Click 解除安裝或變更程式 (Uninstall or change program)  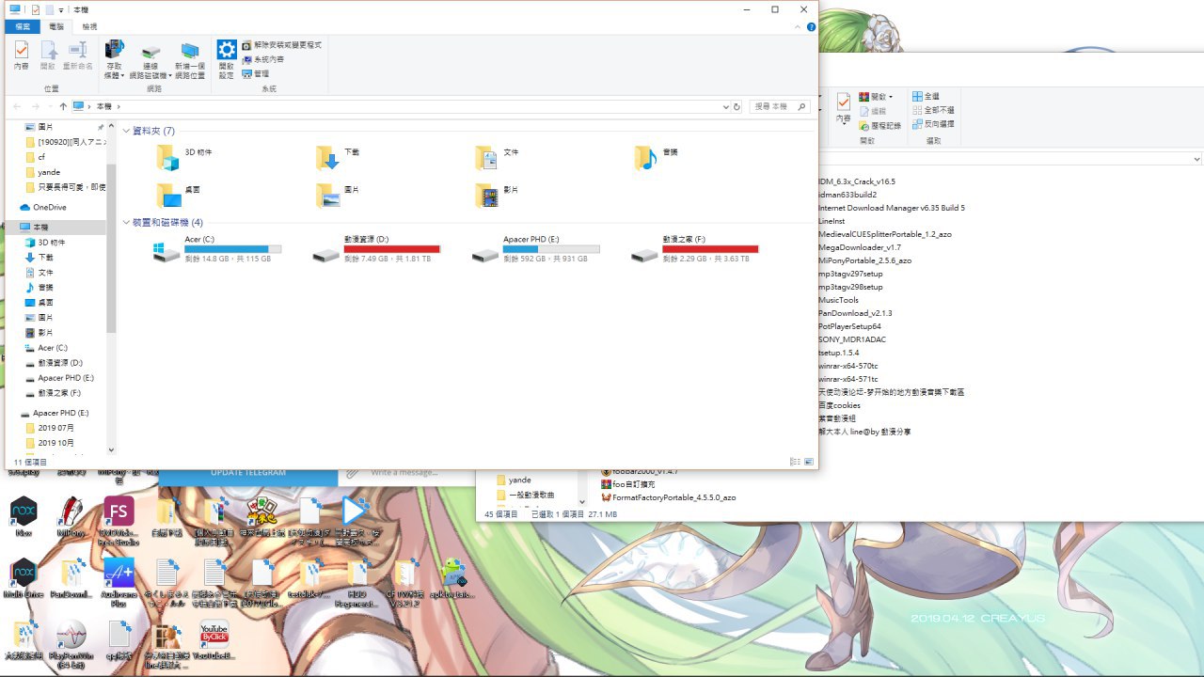(x=282, y=45)
